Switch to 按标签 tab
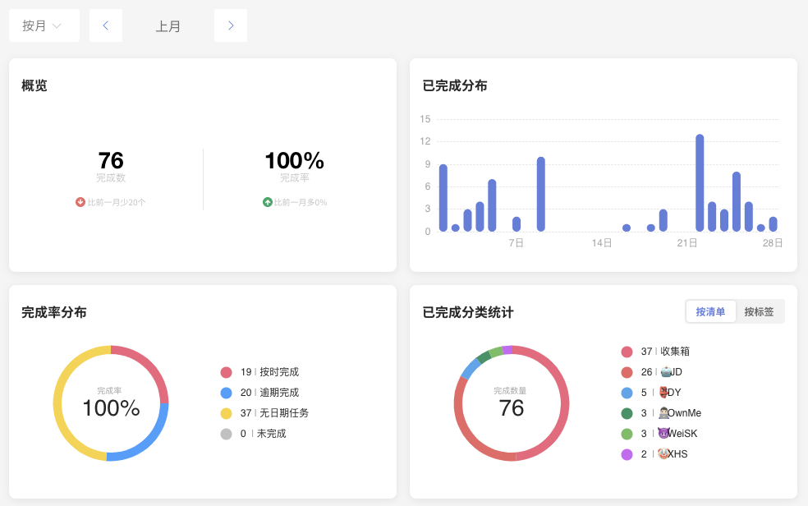 pos(759,312)
